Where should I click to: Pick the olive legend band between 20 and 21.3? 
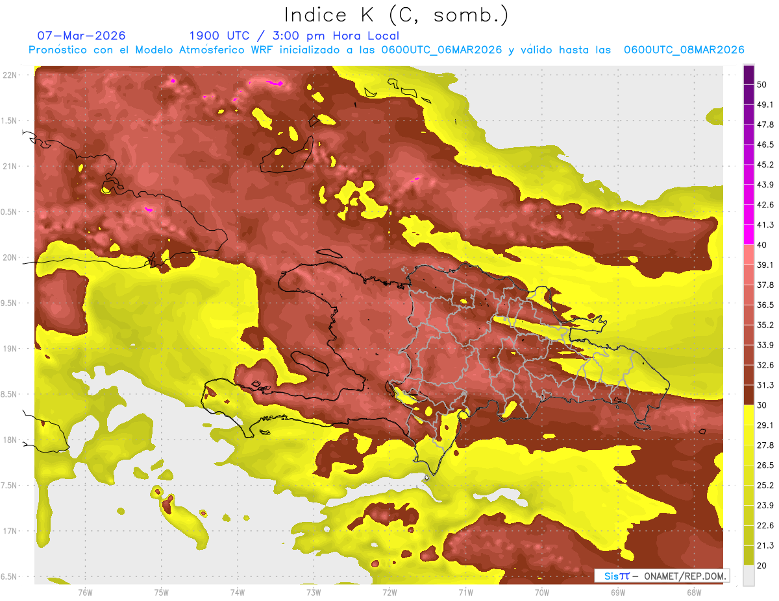[749, 555]
